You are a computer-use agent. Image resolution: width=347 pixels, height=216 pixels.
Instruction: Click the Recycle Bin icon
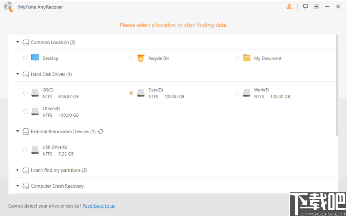(x=141, y=58)
